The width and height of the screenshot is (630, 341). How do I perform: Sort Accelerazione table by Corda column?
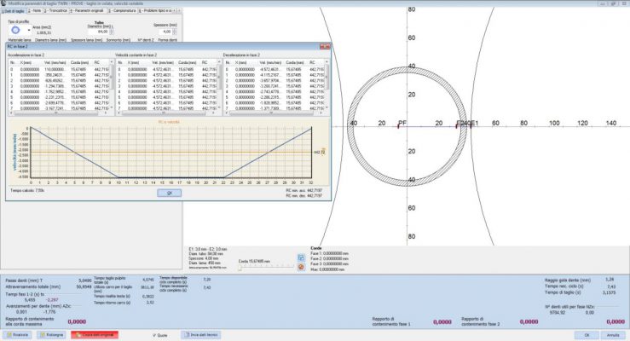point(80,62)
